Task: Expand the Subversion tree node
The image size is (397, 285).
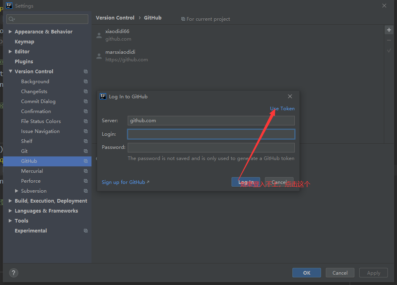Action: coord(17,191)
